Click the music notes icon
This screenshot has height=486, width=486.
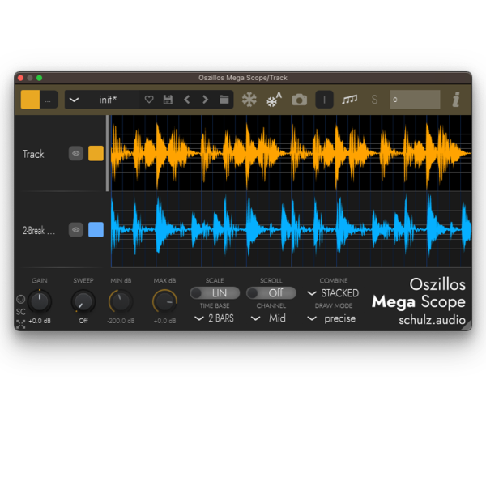[x=349, y=100]
